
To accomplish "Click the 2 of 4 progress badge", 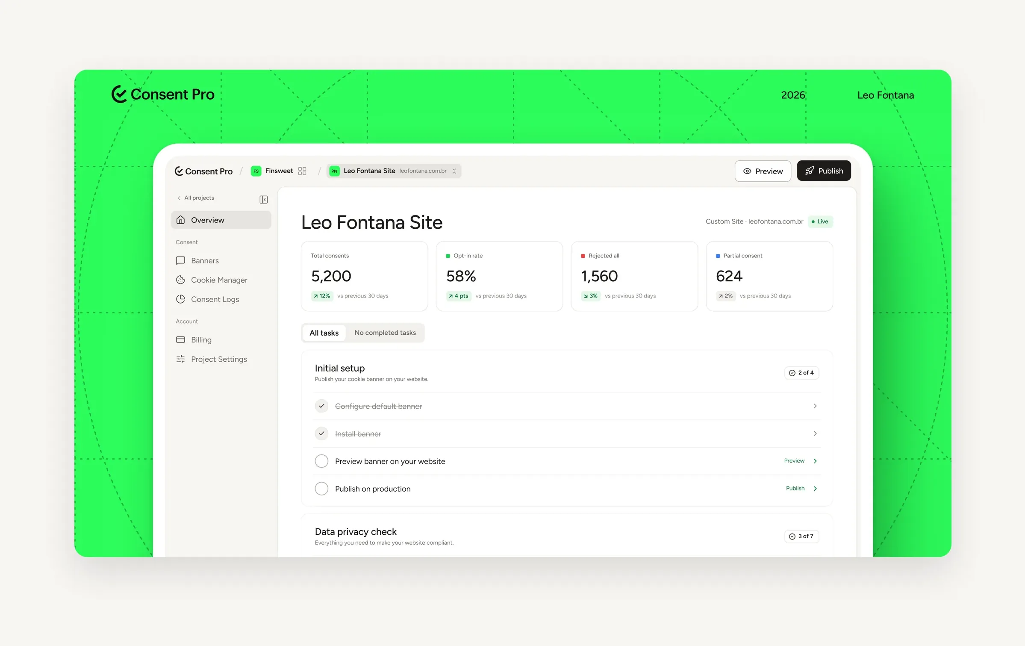I will (x=801, y=373).
